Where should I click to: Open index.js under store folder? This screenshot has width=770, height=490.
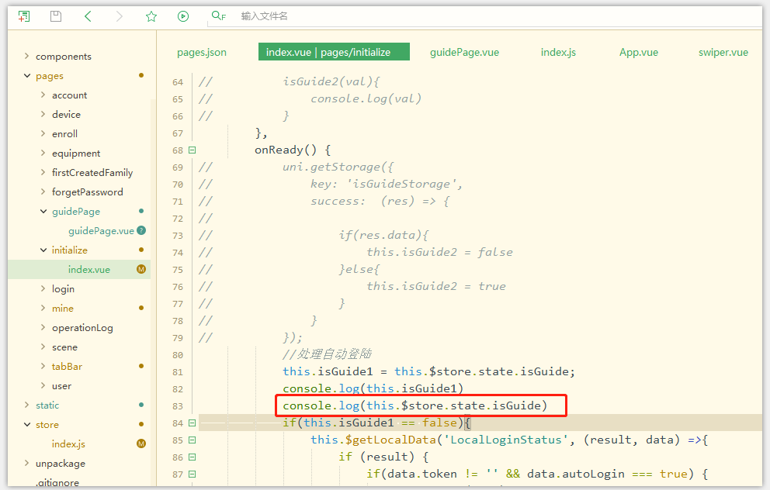(x=68, y=444)
